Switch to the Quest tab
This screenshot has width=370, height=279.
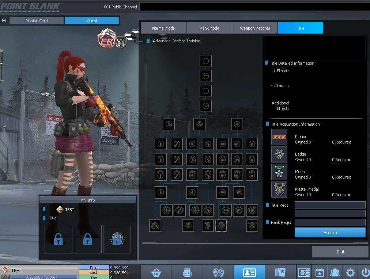(x=92, y=21)
